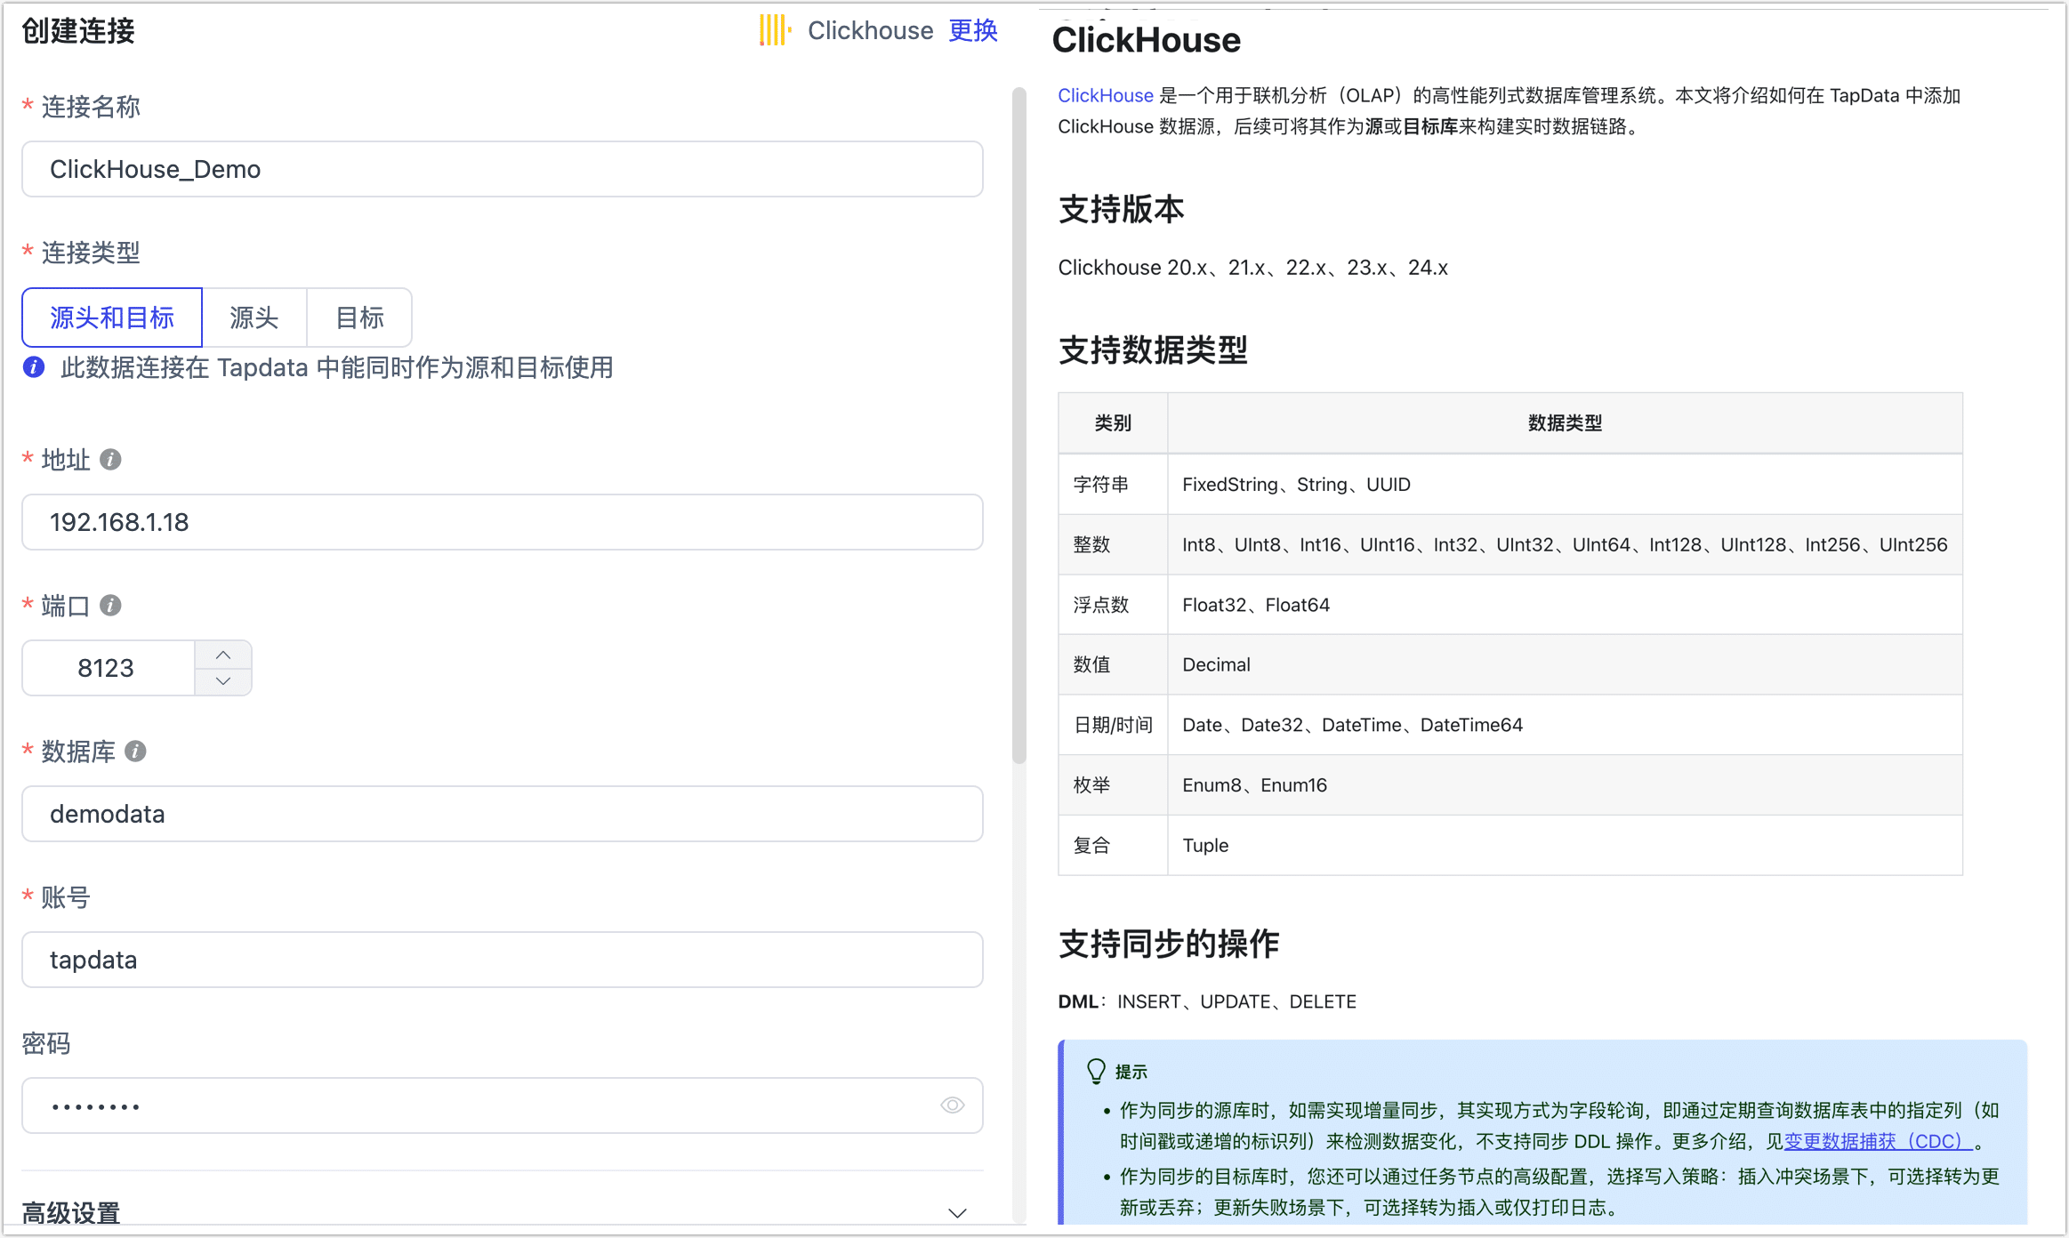Increment the port with the up arrow
The image size is (2069, 1238).
coord(224,655)
